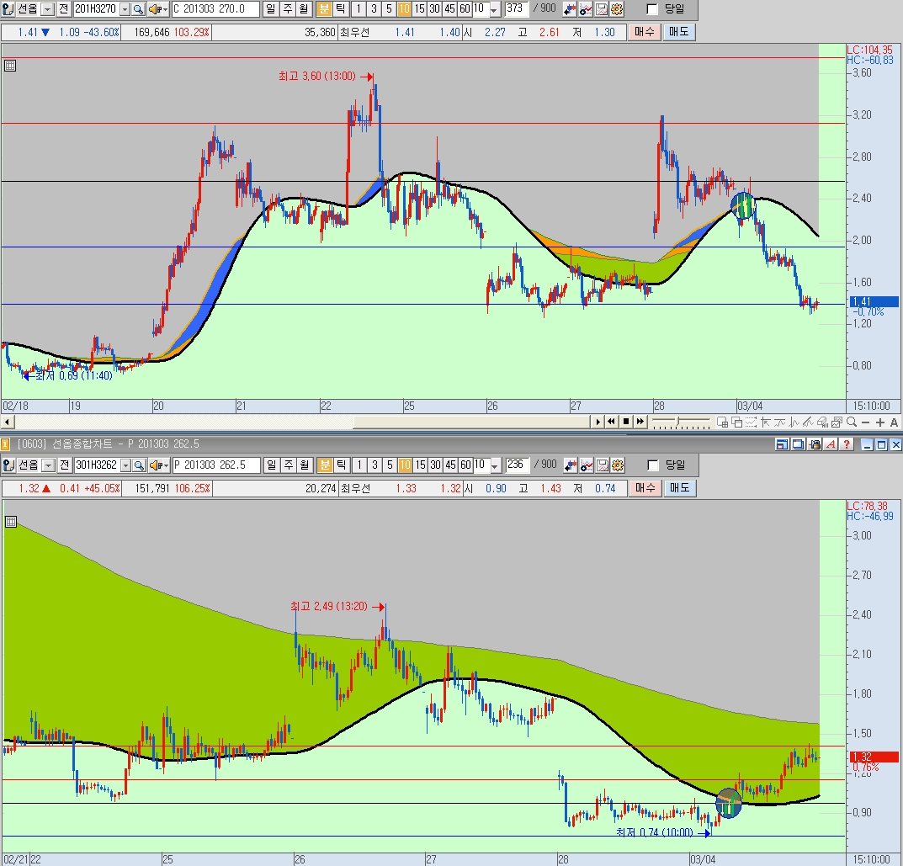Click the settings gear icon in top chart toolbar

[617, 9]
